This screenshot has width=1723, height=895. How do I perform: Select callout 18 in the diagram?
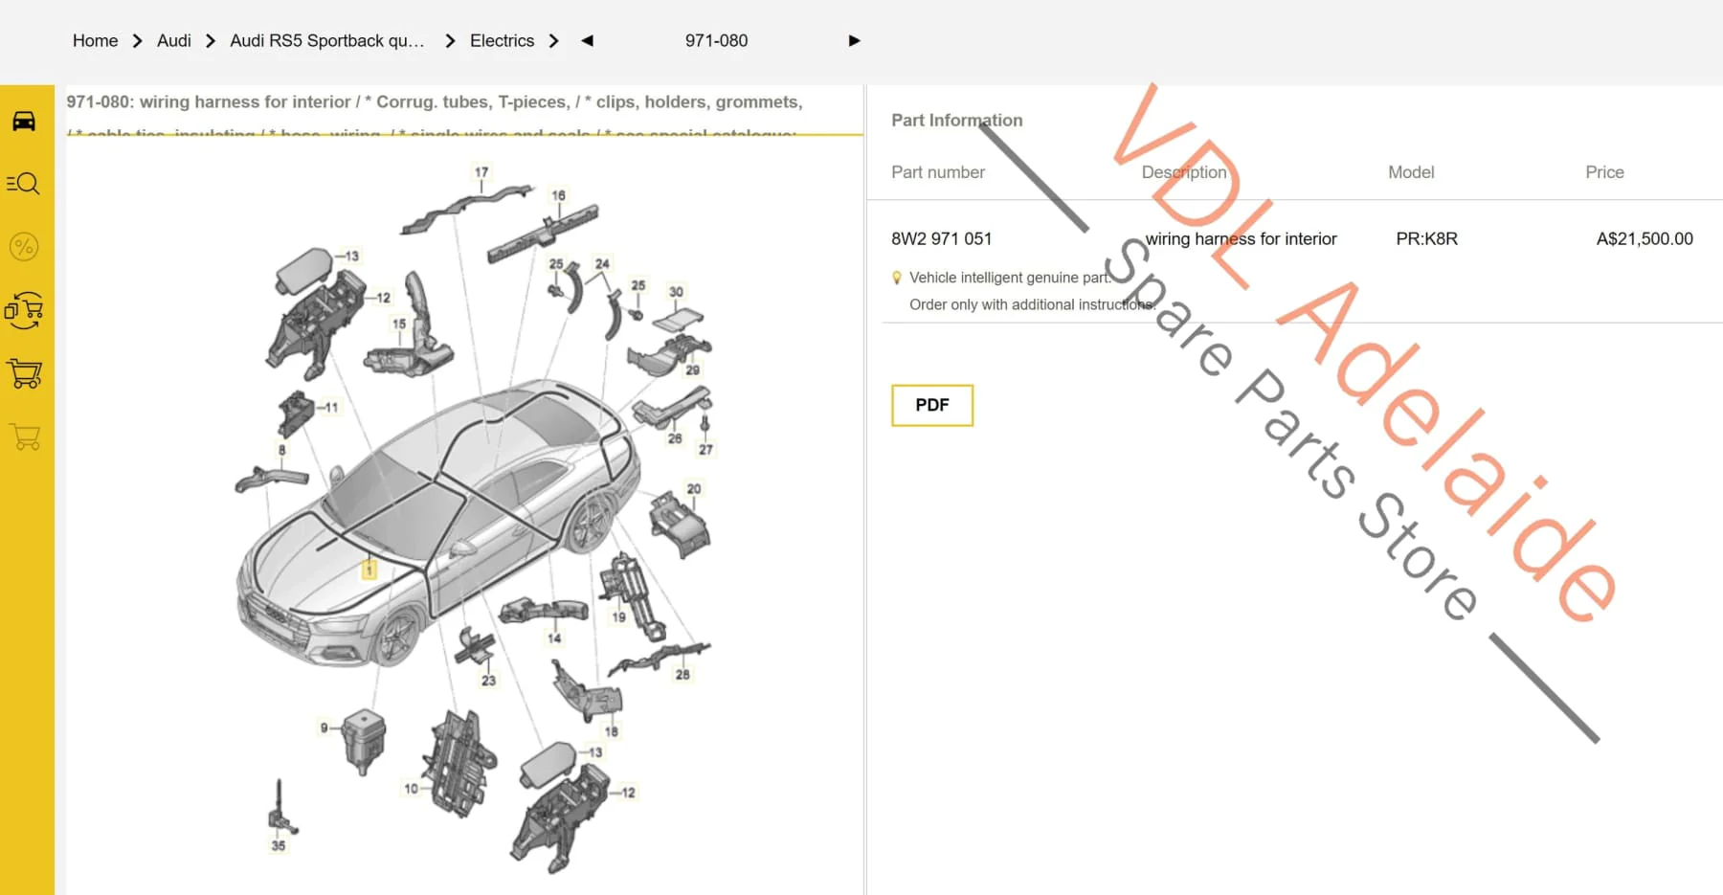tap(612, 731)
